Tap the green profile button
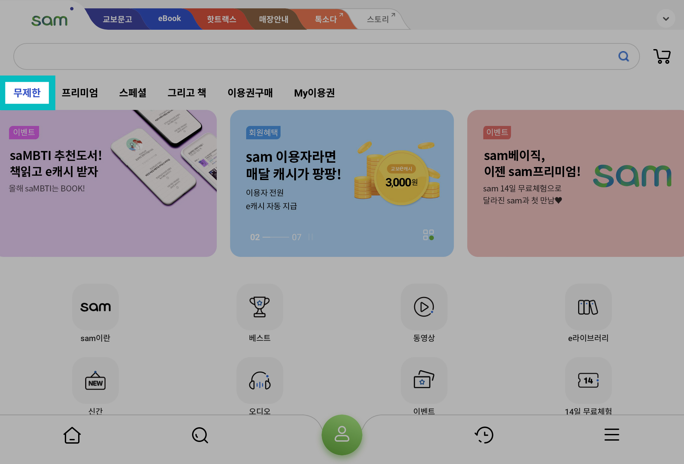The height and width of the screenshot is (464, 684). tap(342, 434)
